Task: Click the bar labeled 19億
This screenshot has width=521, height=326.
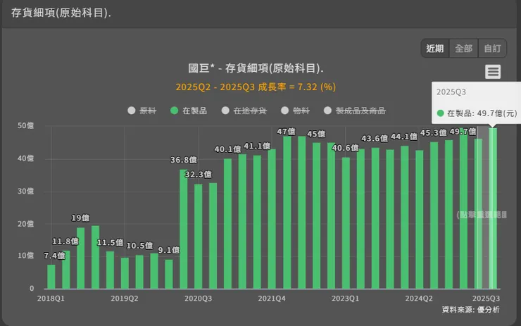Action: 80,258
